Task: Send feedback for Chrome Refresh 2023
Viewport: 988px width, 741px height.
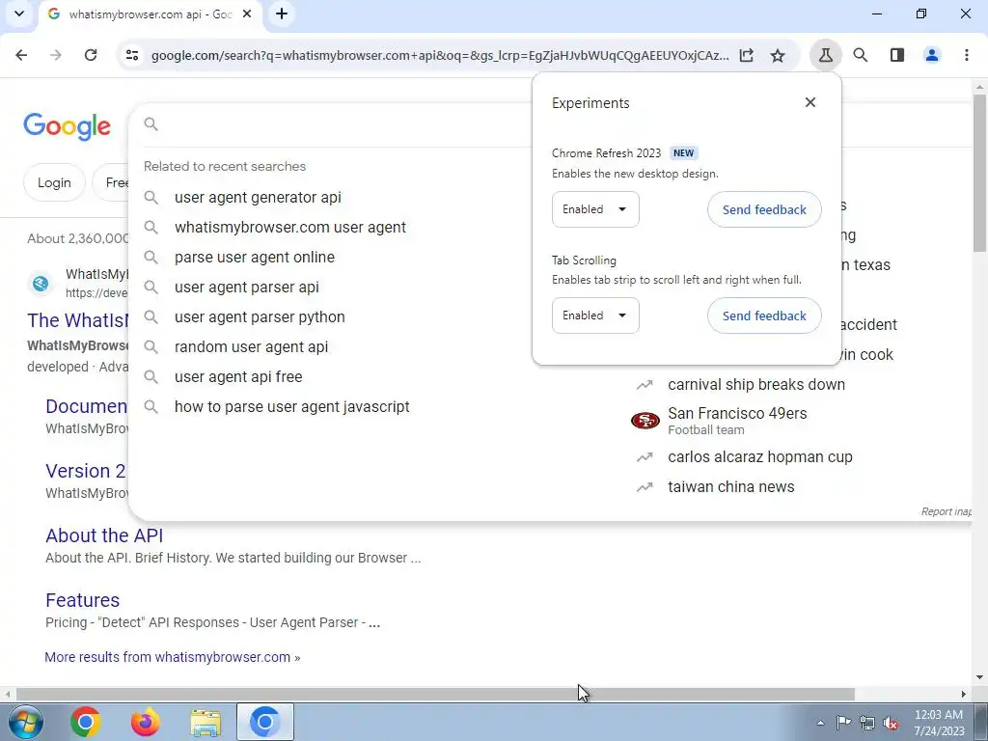Action: point(764,209)
